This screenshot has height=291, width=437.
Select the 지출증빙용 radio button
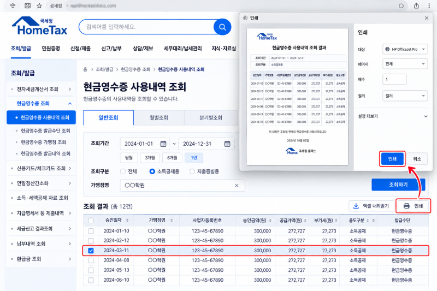tap(192, 171)
